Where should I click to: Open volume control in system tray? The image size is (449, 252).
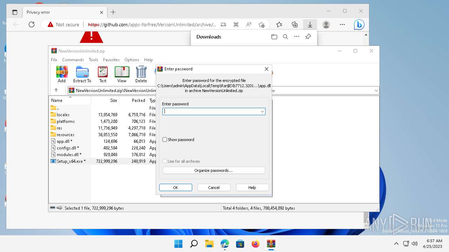tap(415, 244)
